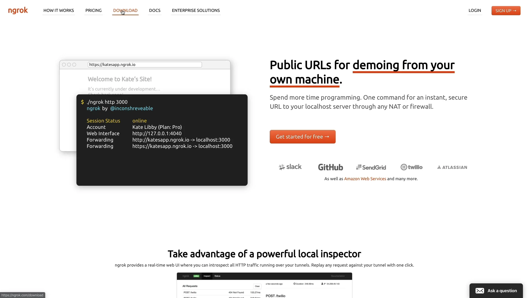This screenshot has width=529, height=298.
Task: Click the SendGrid logo
Action: tap(371, 167)
